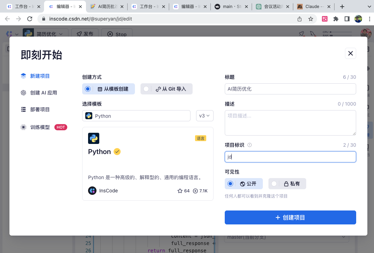
Task: Click the AI app swirl icon
Action: coord(23,93)
